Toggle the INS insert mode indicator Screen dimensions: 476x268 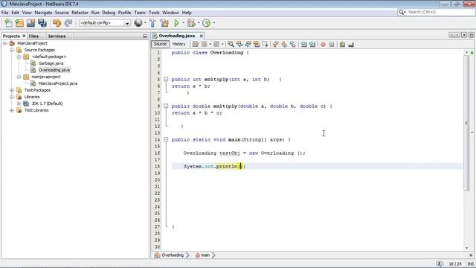tap(471, 264)
